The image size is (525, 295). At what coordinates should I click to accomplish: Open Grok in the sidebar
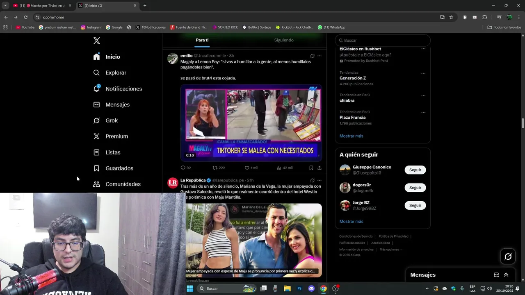105,120
